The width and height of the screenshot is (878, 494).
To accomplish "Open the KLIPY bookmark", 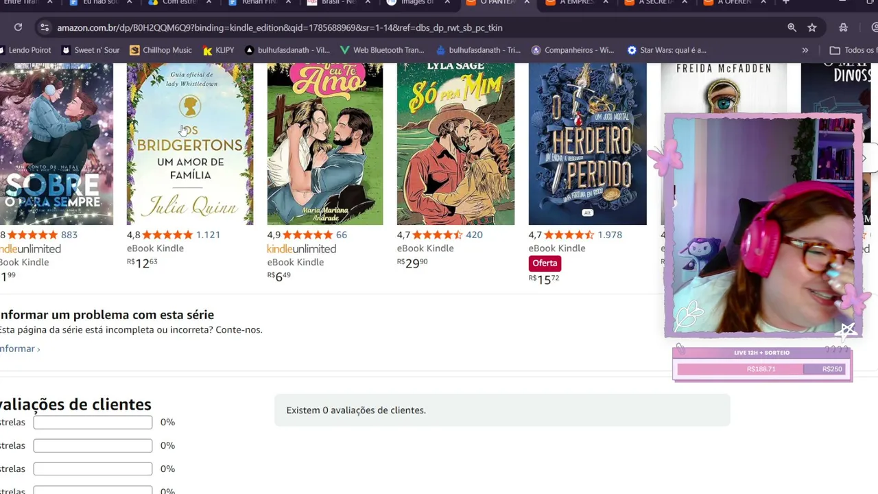I will click(219, 50).
